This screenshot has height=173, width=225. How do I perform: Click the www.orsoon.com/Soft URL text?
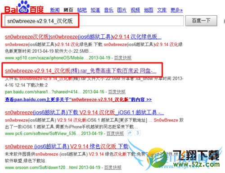pos(41,168)
